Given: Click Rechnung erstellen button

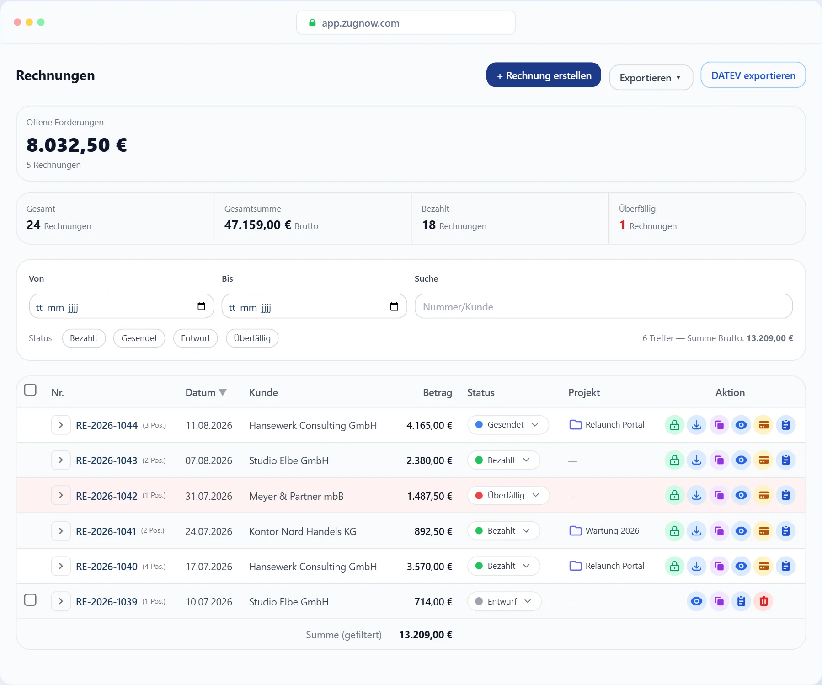Looking at the screenshot, I should (544, 75).
